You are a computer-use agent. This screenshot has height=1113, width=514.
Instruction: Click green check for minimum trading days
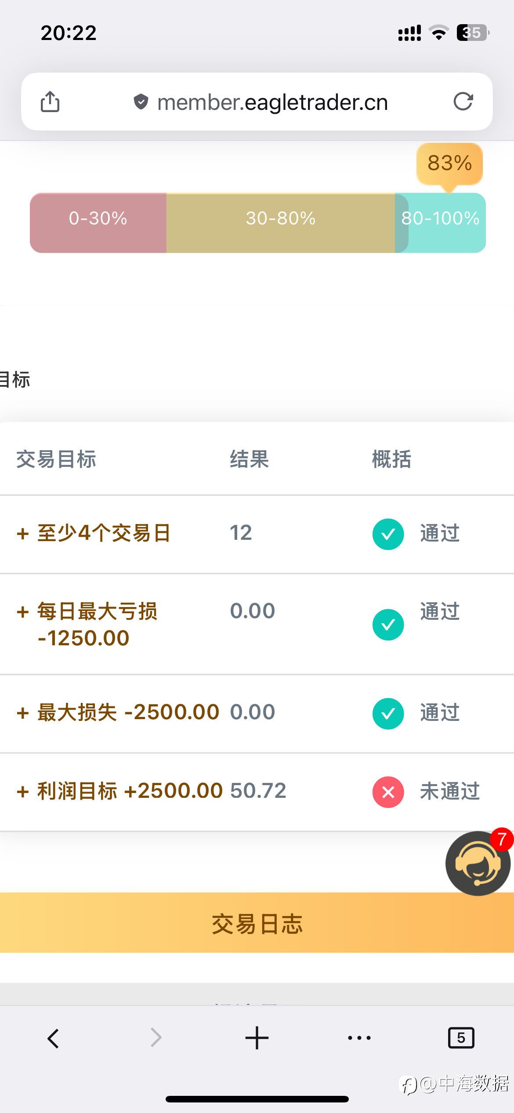pyautogui.click(x=388, y=534)
